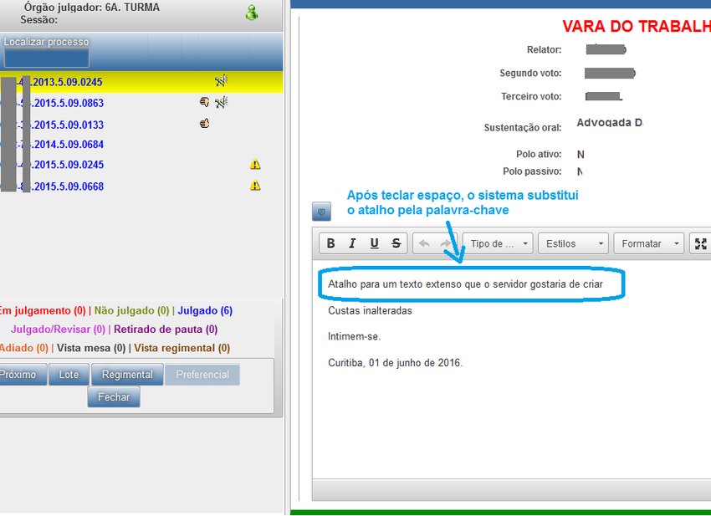Click the 'Sessão:' label
This screenshot has height=516, width=711.
click(39, 20)
